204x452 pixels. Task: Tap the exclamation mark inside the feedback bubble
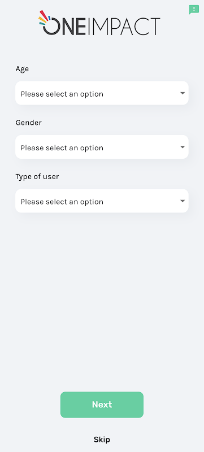tap(194, 9)
